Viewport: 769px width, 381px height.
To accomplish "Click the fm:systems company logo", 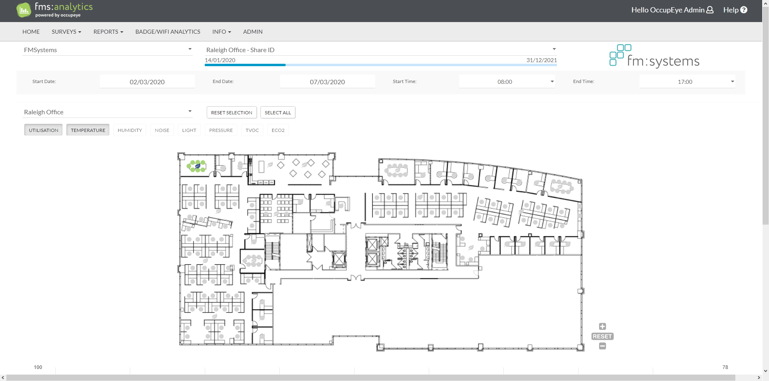I will pyautogui.click(x=654, y=56).
